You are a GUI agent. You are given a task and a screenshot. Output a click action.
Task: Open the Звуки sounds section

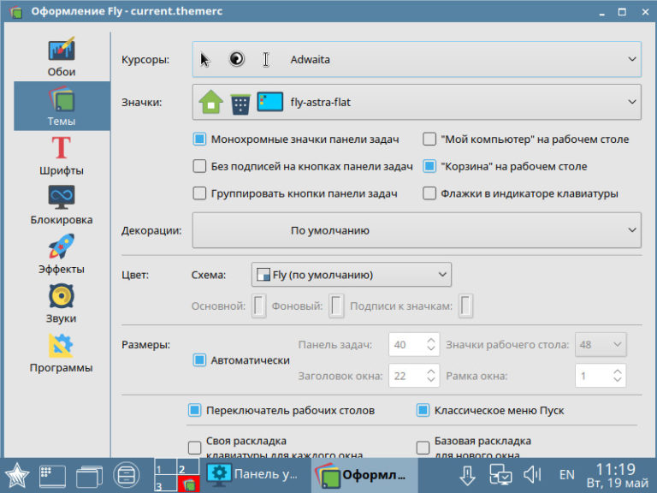tap(62, 304)
